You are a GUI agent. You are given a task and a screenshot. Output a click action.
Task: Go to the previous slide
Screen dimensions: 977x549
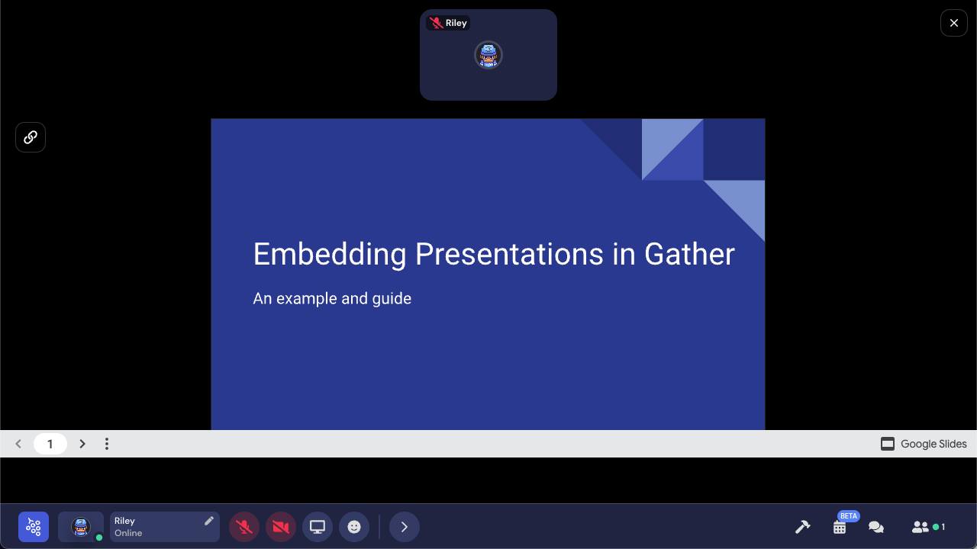click(x=18, y=444)
